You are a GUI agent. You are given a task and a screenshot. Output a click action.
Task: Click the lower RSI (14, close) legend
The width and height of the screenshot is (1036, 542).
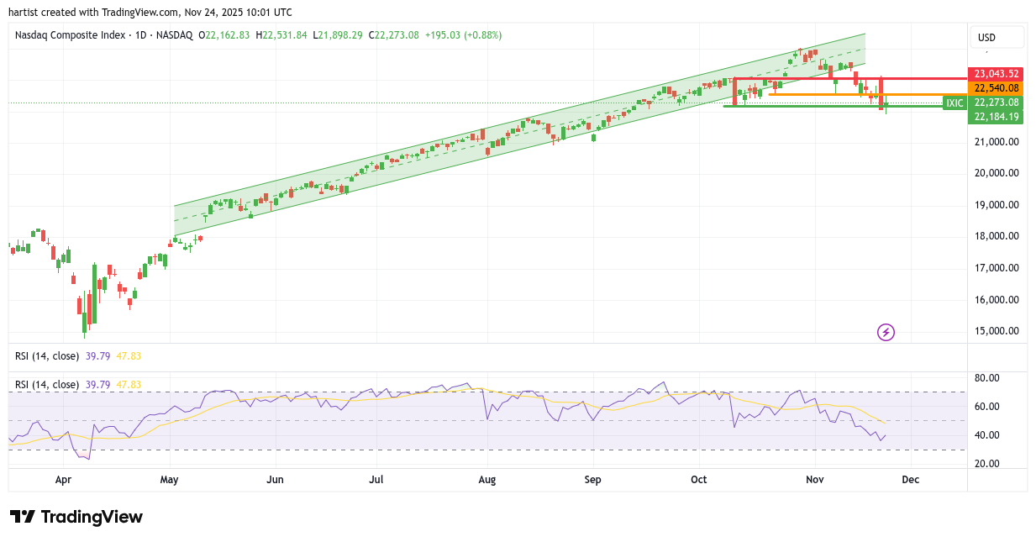(47, 385)
